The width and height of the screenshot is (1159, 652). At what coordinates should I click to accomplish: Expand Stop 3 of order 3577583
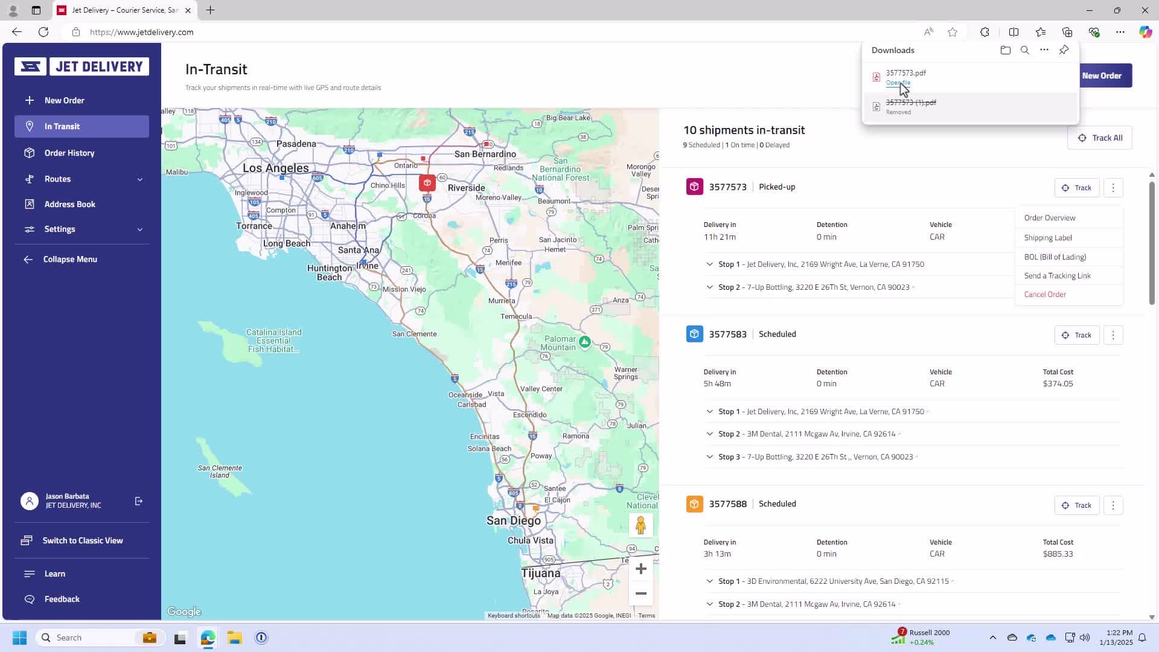(709, 457)
